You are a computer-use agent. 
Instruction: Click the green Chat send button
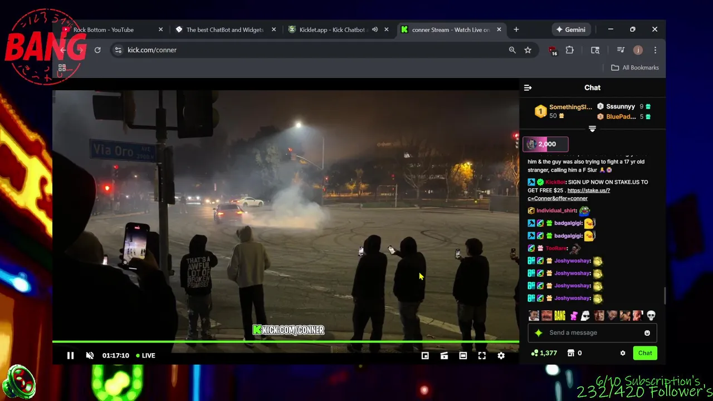645,353
